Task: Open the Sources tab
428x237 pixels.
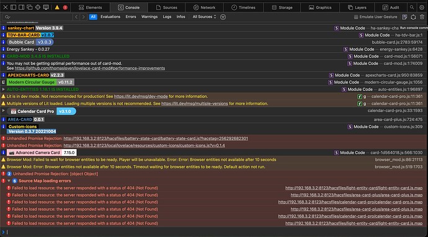Action: (x=166, y=7)
